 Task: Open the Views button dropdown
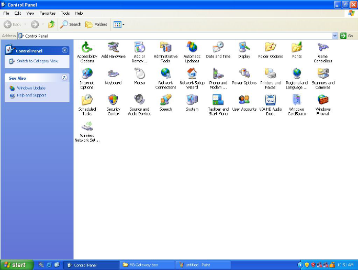tap(124, 24)
